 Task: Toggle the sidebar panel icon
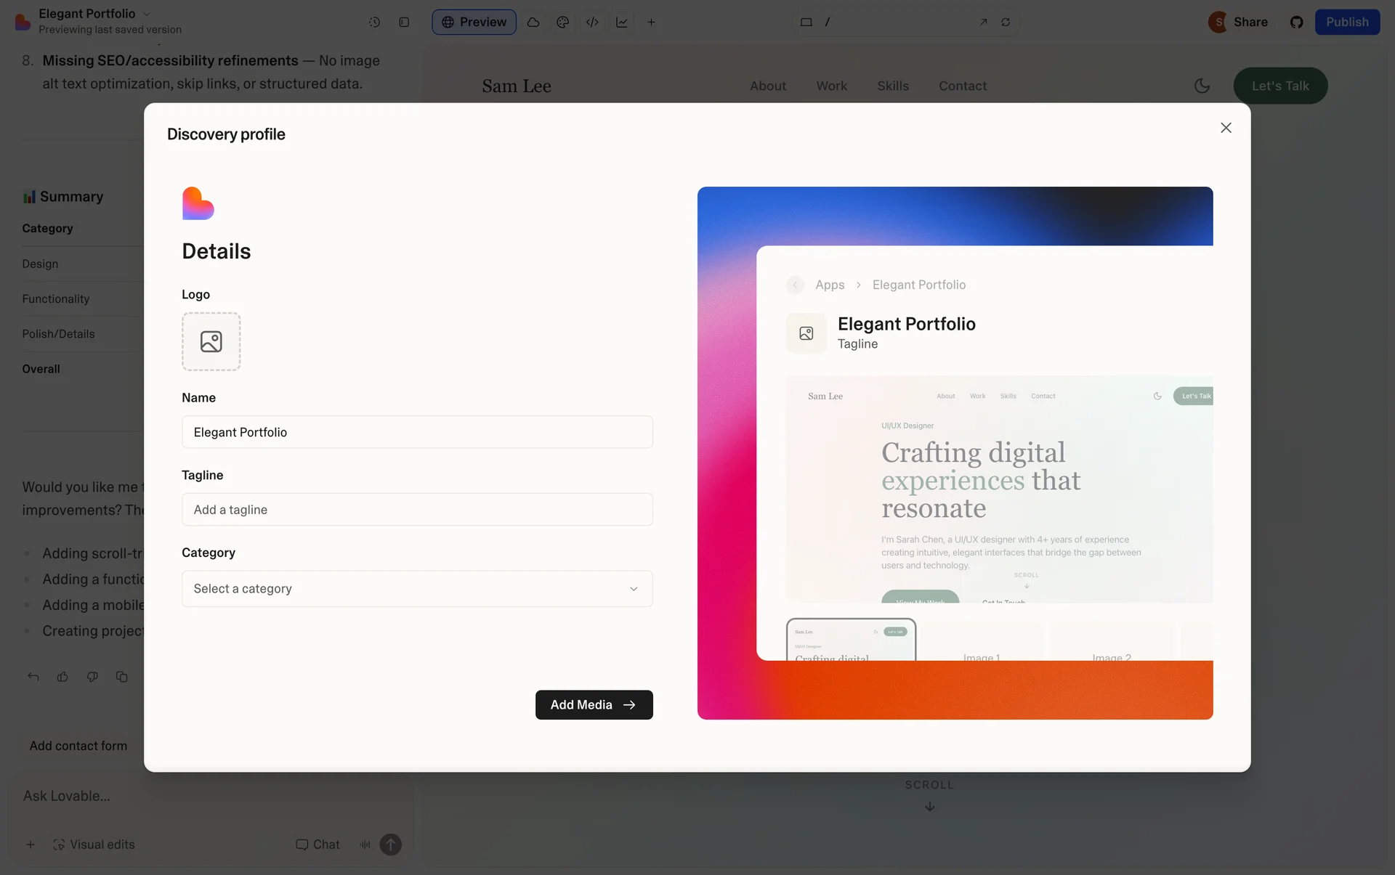404,23
